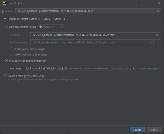This screenshot has height=134, width=164.
Task: Click in the project Location text field
Action: pos(86,11)
